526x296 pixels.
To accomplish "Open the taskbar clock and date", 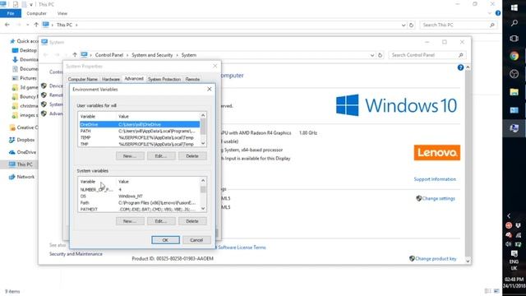I will (514, 283).
